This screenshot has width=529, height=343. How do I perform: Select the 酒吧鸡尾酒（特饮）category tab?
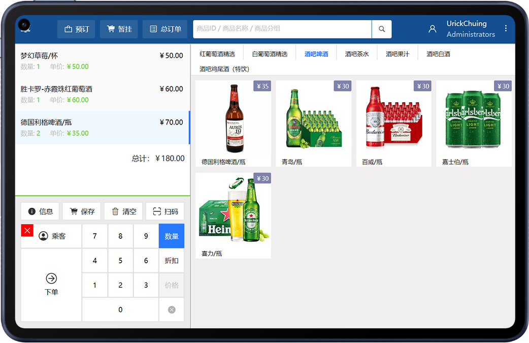click(x=224, y=69)
